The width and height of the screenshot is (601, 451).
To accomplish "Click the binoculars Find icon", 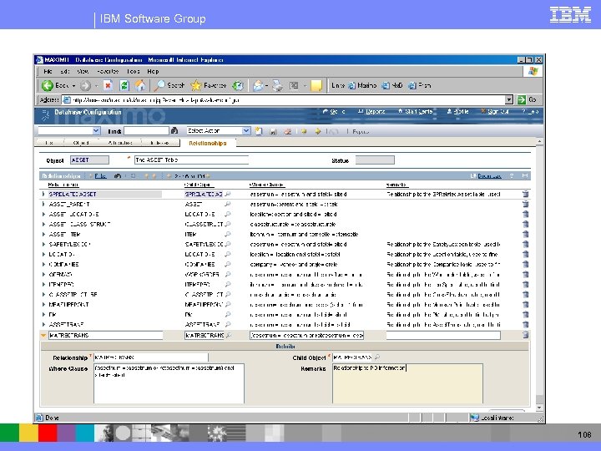I will tap(174, 131).
